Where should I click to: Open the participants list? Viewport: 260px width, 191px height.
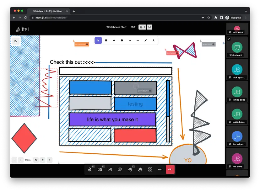(140, 169)
